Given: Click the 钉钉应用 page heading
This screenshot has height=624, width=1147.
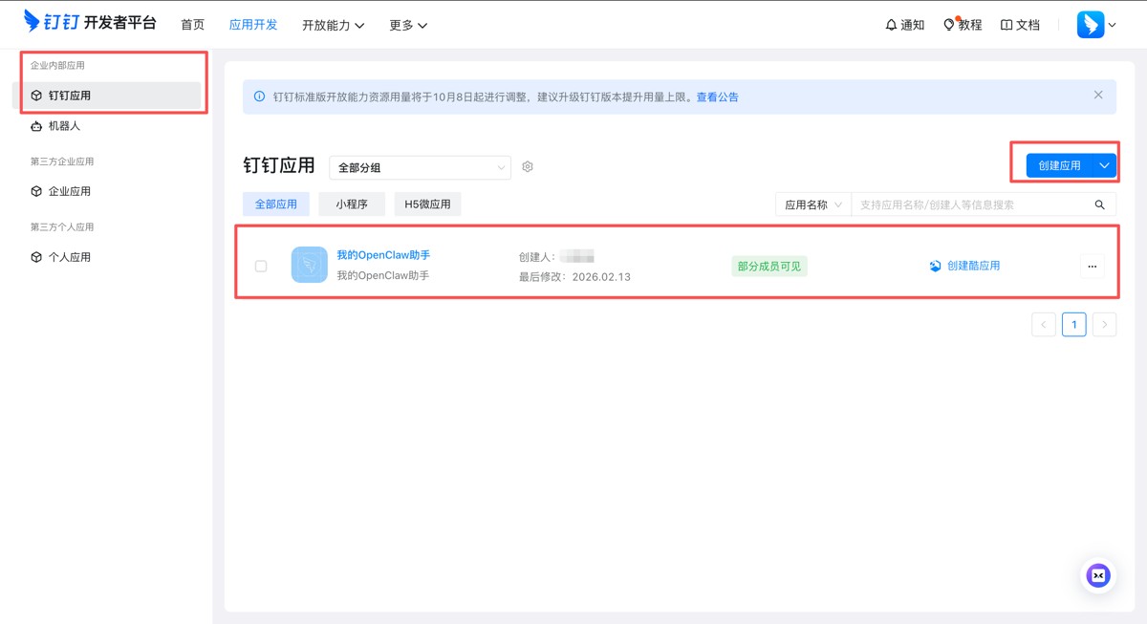Looking at the screenshot, I should 278,165.
